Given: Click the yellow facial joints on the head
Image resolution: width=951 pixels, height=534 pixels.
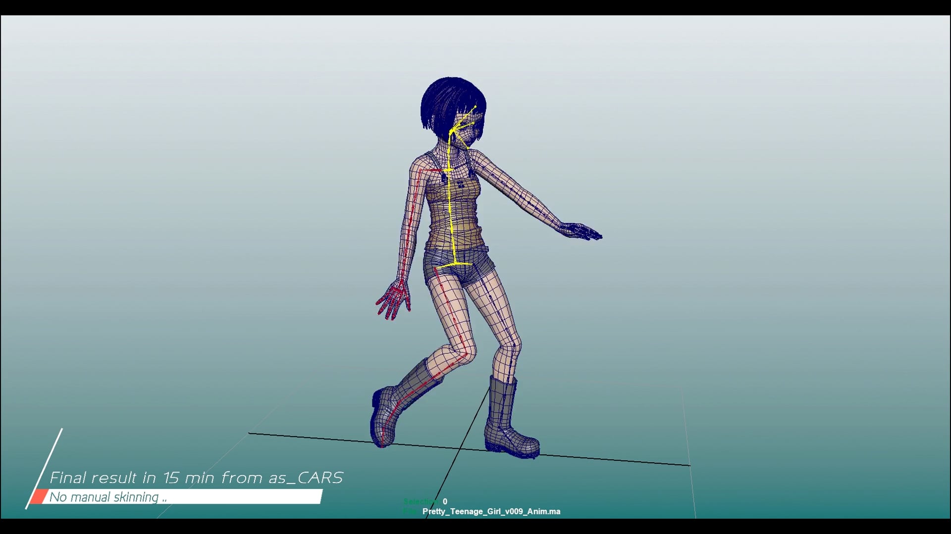Looking at the screenshot, I should 465,126.
